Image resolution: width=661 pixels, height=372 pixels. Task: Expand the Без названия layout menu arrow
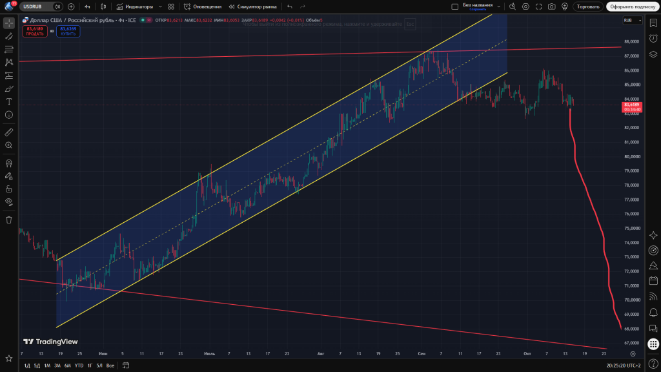[499, 6]
